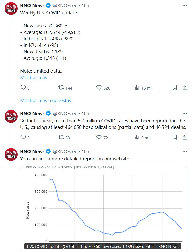
Task: Open the BNO News avatar on first tweet
Action: coord(11,9)
